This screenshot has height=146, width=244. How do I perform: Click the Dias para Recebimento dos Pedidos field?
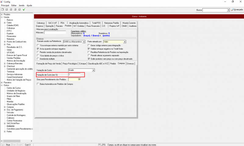point(75,79)
